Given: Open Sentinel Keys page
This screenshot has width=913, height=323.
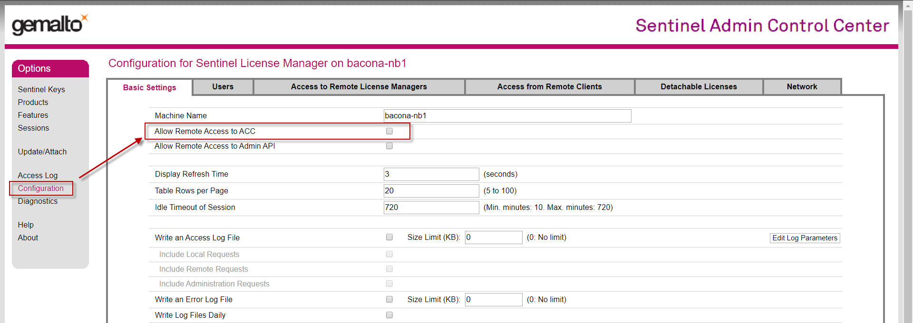Looking at the screenshot, I should click(x=41, y=89).
